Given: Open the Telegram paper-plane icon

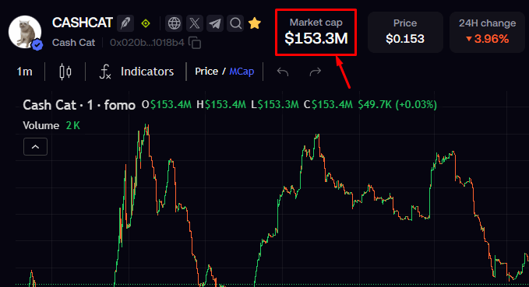Looking at the screenshot, I should [x=215, y=23].
